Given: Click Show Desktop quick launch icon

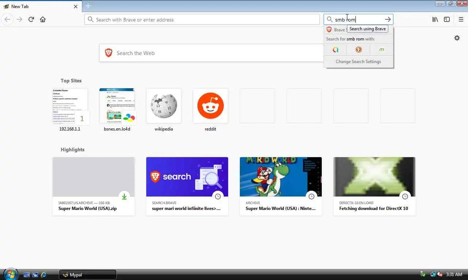Looking at the screenshot, I should point(27,275).
